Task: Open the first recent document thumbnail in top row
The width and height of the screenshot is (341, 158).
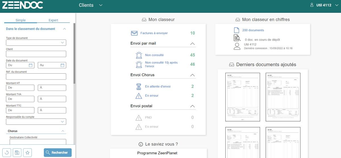Action: [243, 97]
